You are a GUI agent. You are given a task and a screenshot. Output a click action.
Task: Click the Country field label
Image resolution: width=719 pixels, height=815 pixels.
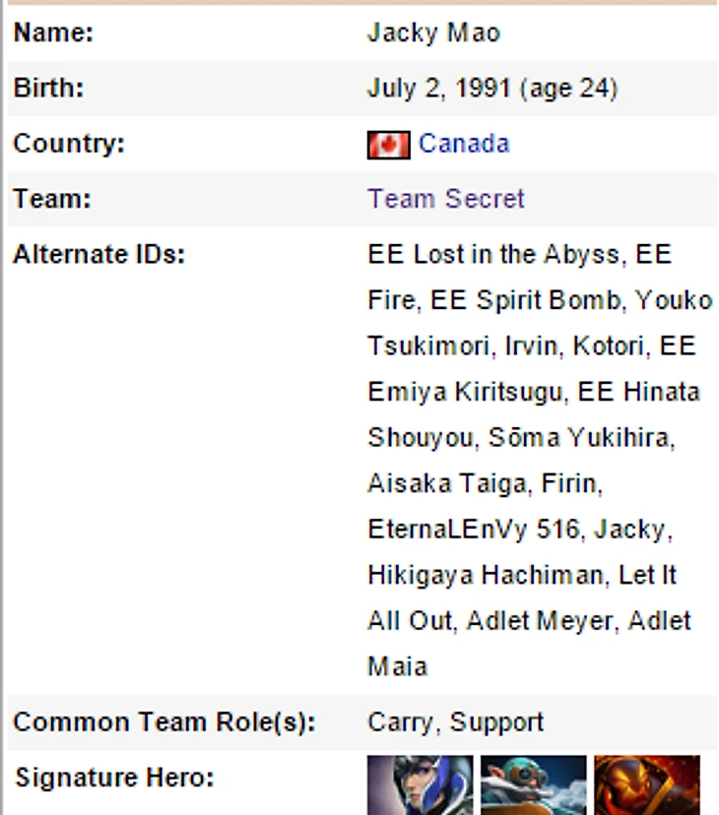[x=69, y=144]
